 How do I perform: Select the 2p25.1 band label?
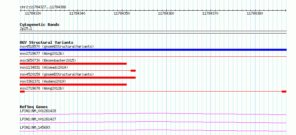click(x=26, y=29)
